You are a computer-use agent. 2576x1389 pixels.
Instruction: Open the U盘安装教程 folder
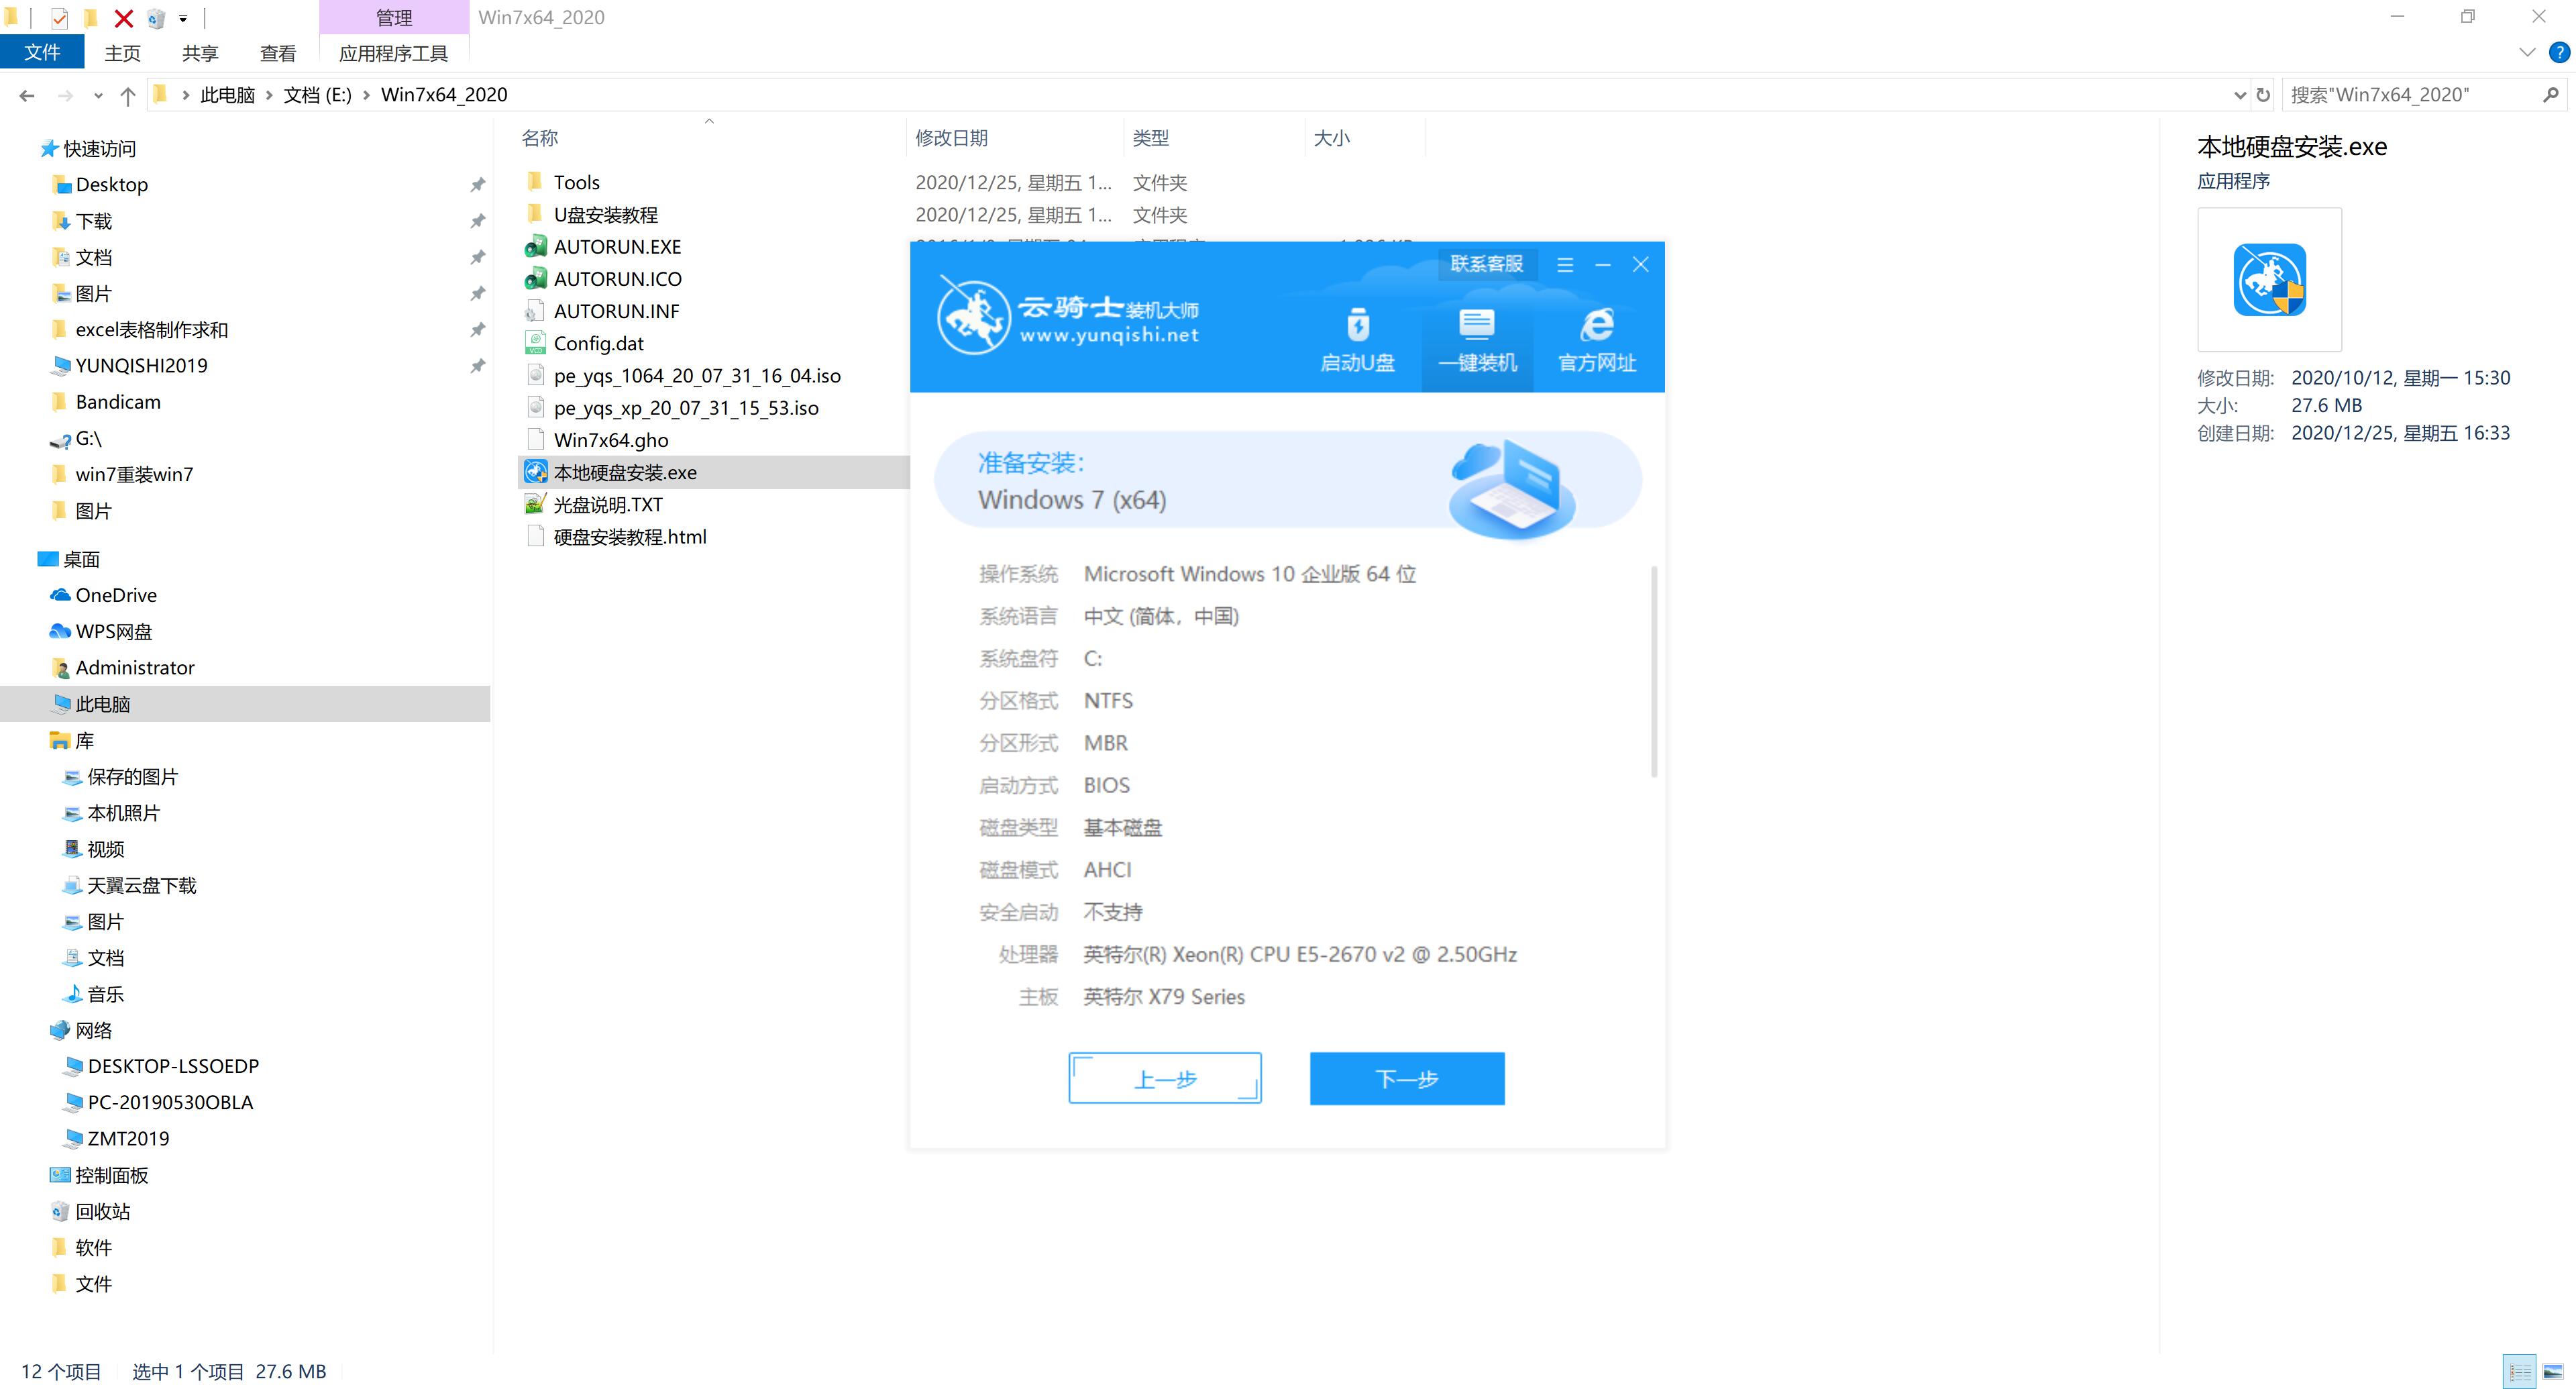tap(607, 214)
